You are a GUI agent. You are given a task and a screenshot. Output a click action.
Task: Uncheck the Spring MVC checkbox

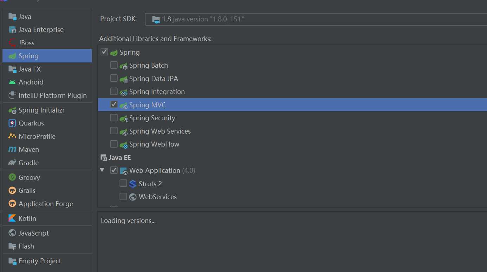(x=114, y=104)
